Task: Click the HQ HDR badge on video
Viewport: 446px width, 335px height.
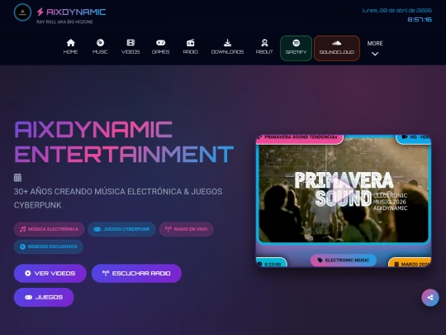Action: [414, 138]
